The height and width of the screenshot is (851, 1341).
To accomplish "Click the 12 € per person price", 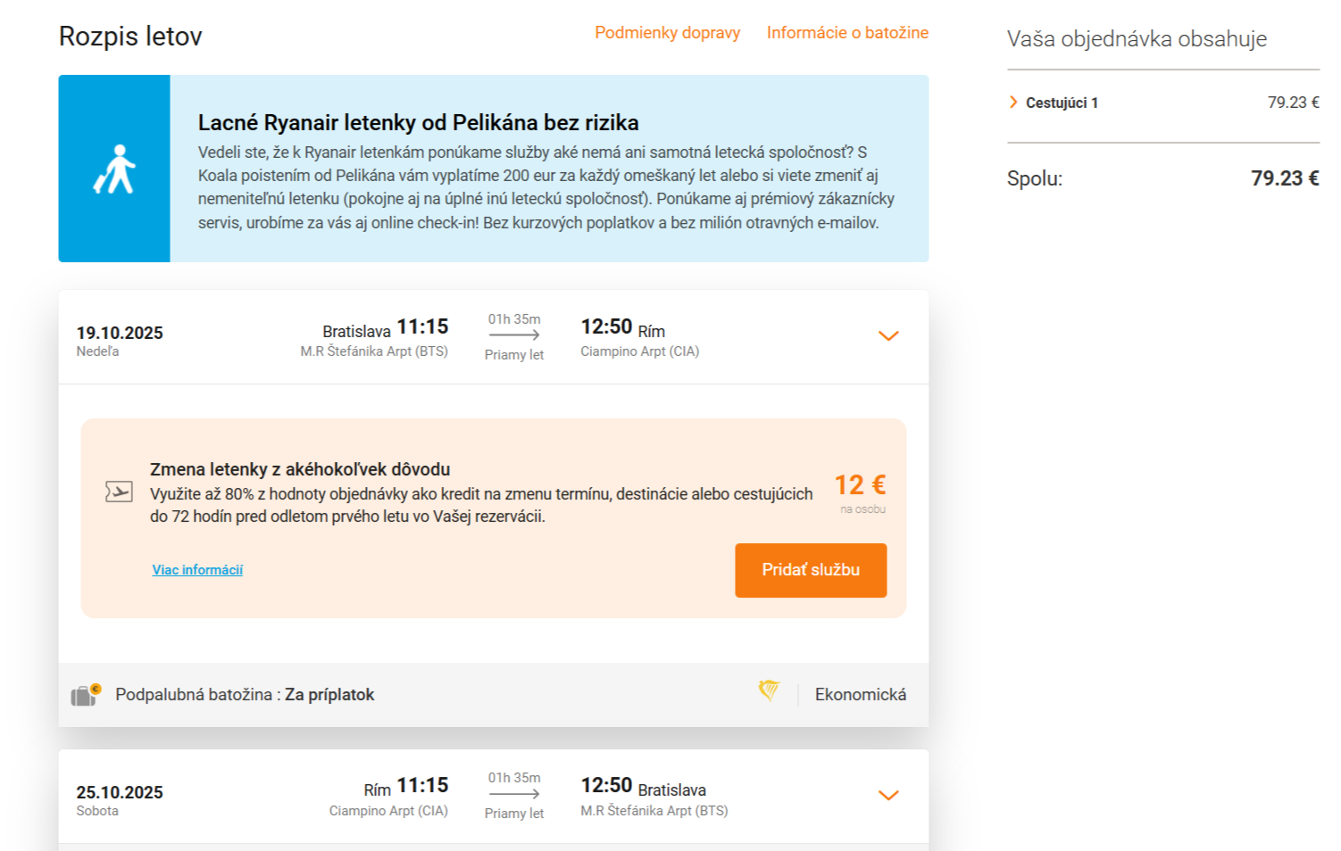I will 860,485.
